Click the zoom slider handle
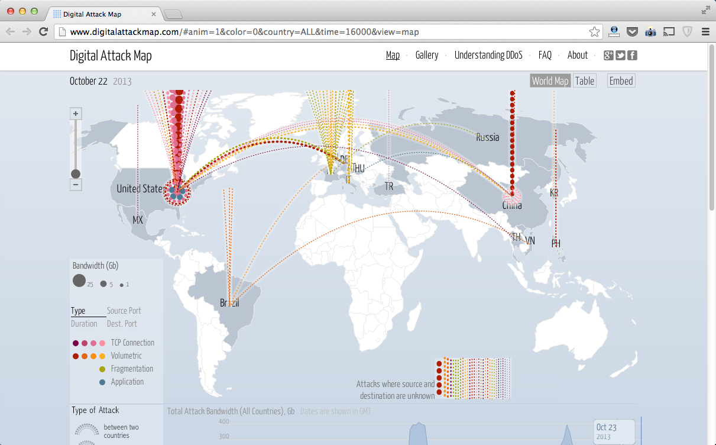The height and width of the screenshot is (445, 716). tap(76, 173)
